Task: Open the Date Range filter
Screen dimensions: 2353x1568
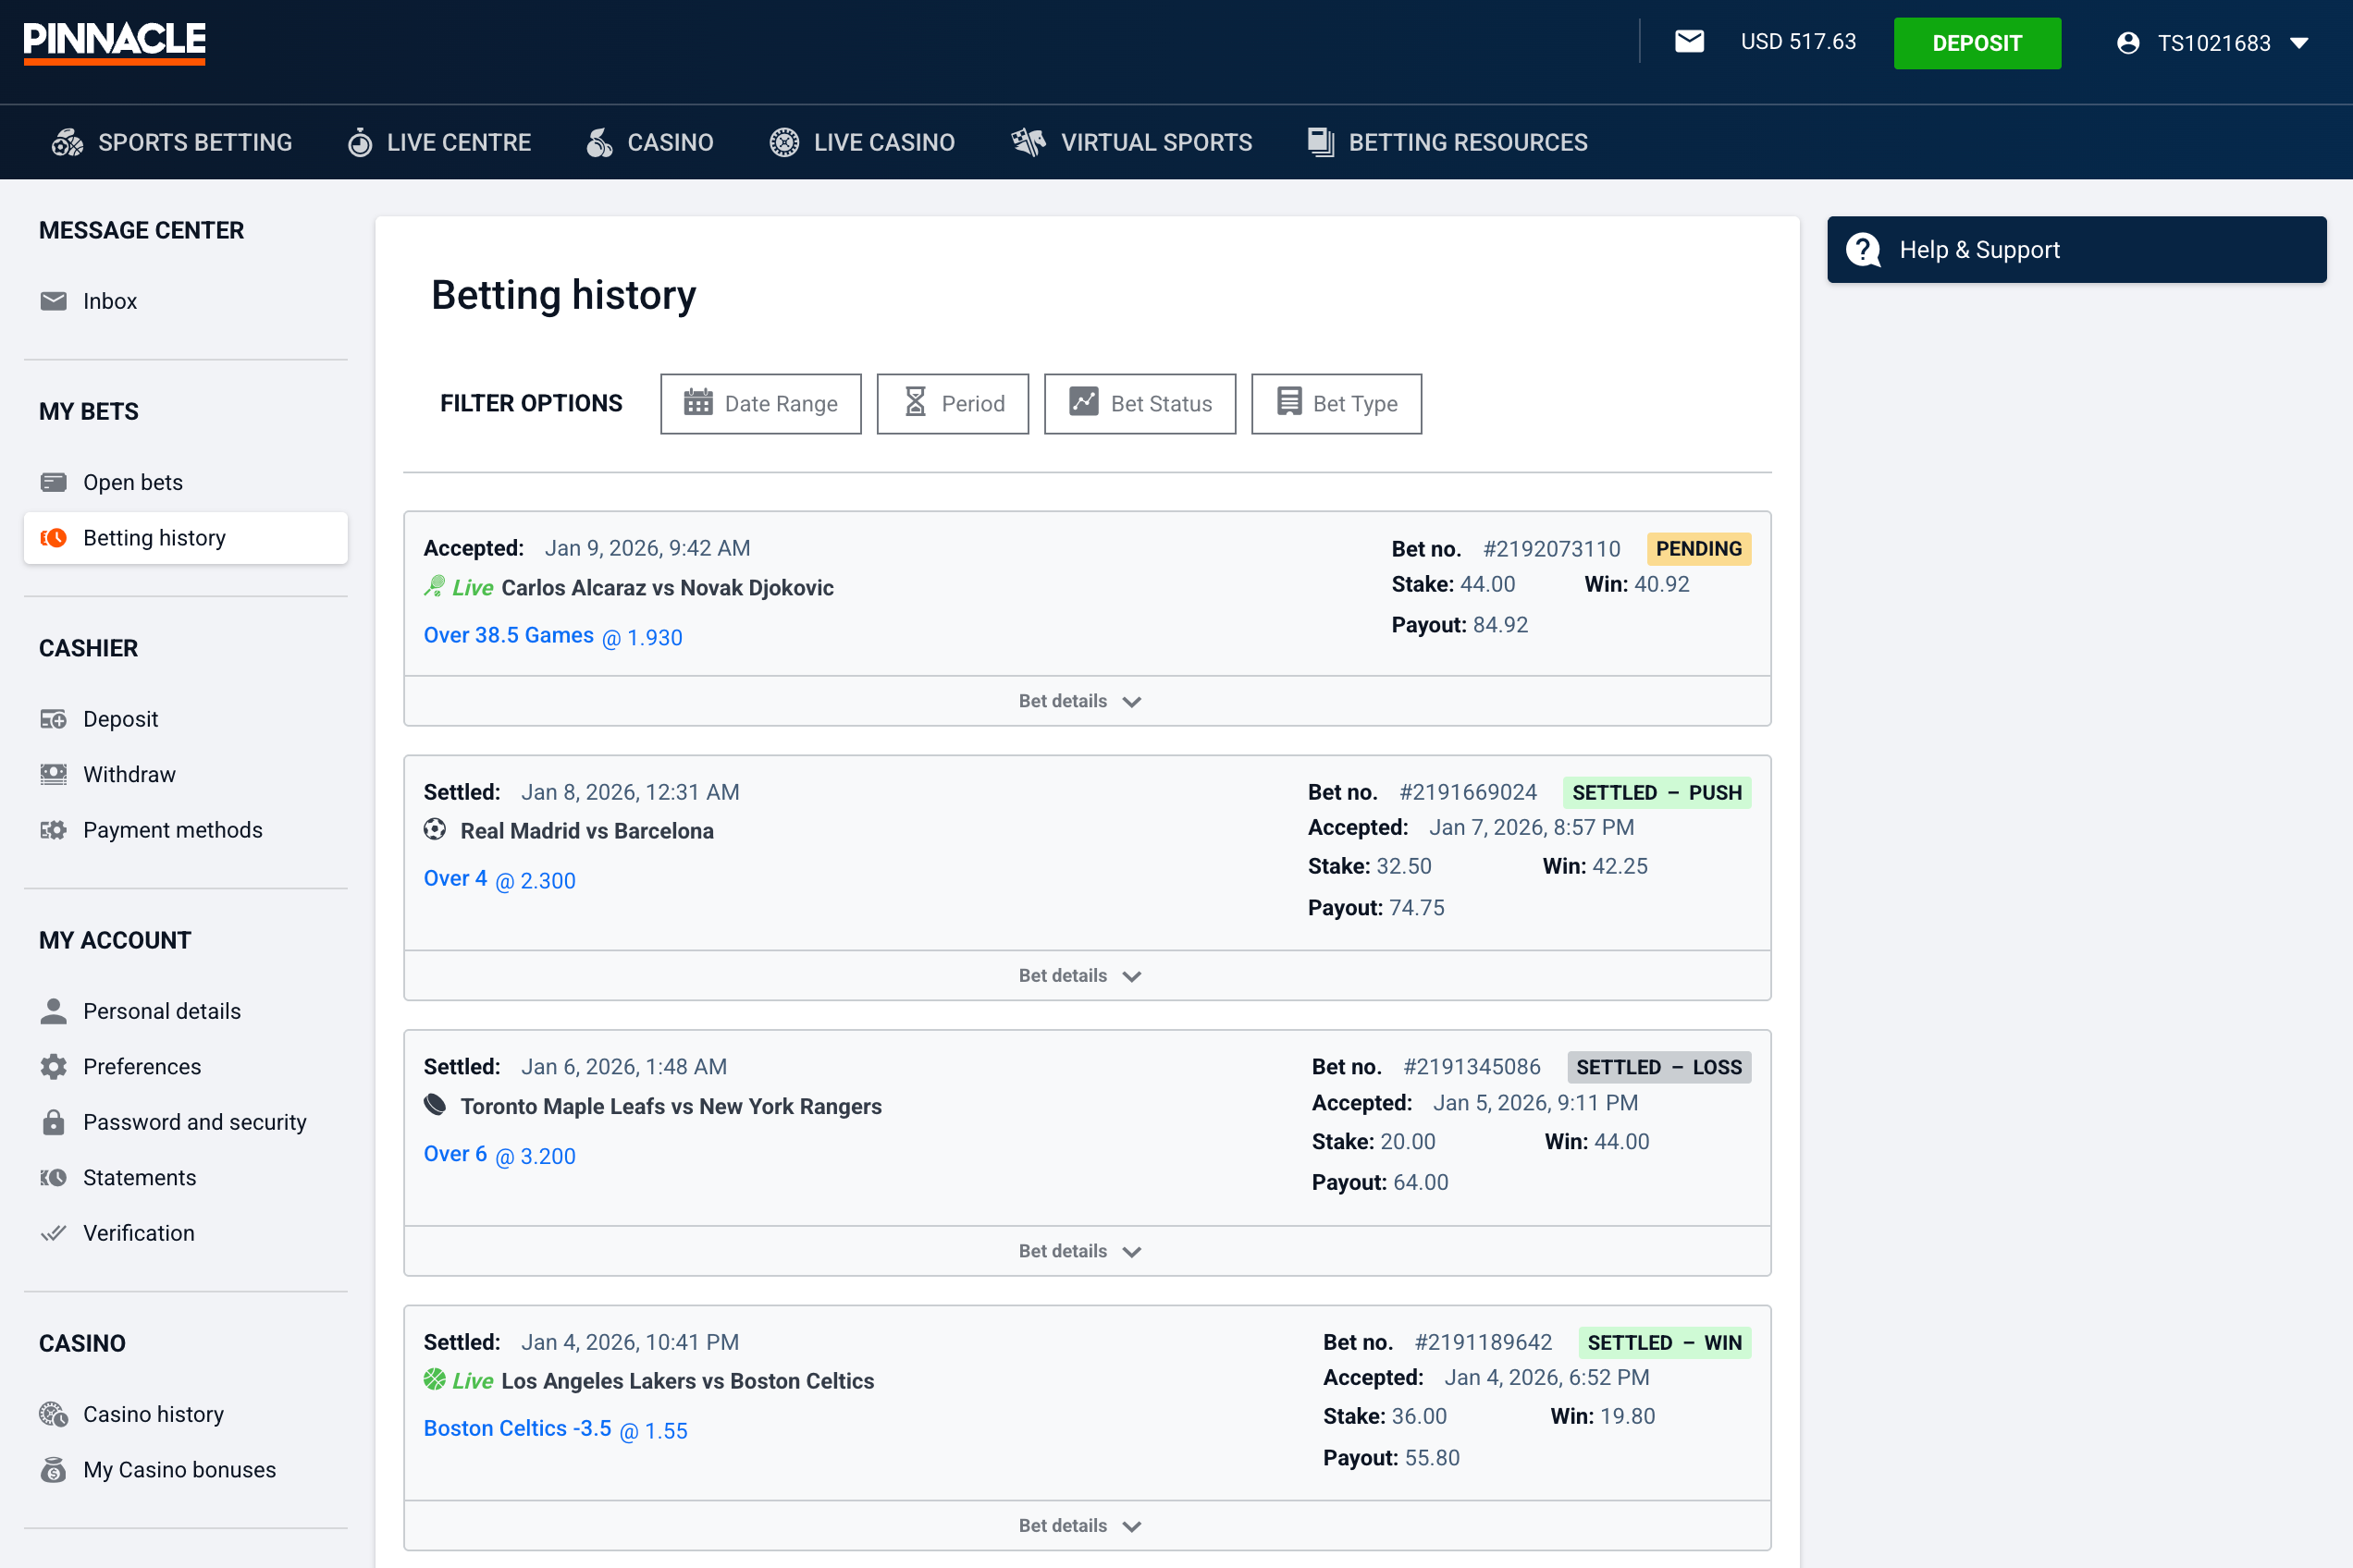Action: pos(760,403)
